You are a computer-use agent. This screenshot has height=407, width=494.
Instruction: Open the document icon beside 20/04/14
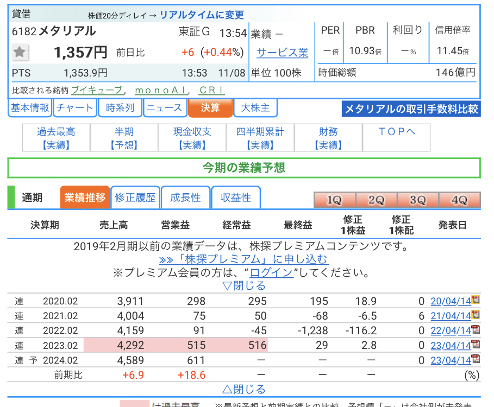[476, 300]
